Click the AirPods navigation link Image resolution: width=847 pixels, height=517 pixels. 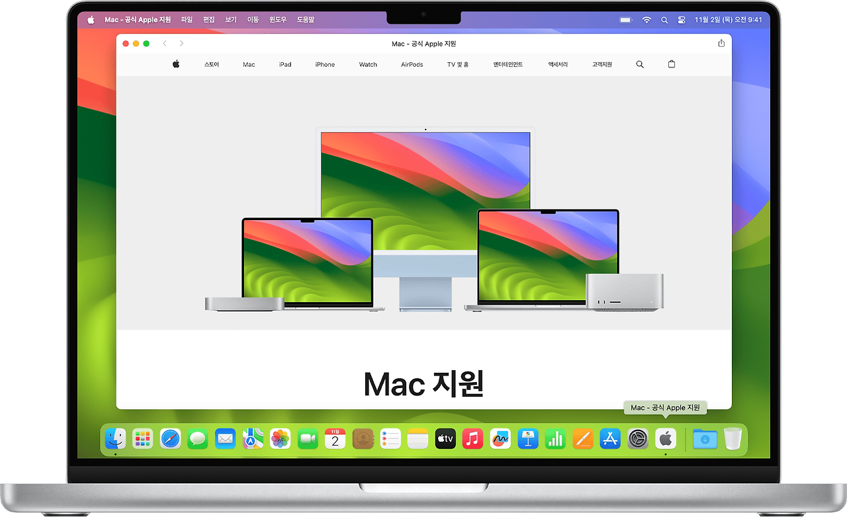pos(412,65)
